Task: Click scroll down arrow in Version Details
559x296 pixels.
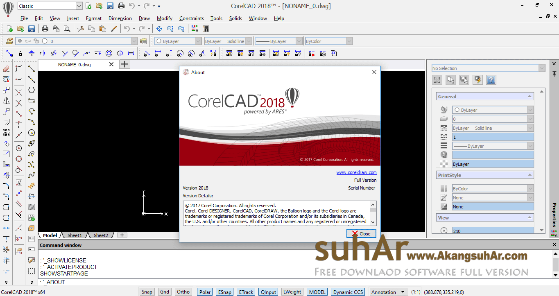Action: click(x=373, y=222)
